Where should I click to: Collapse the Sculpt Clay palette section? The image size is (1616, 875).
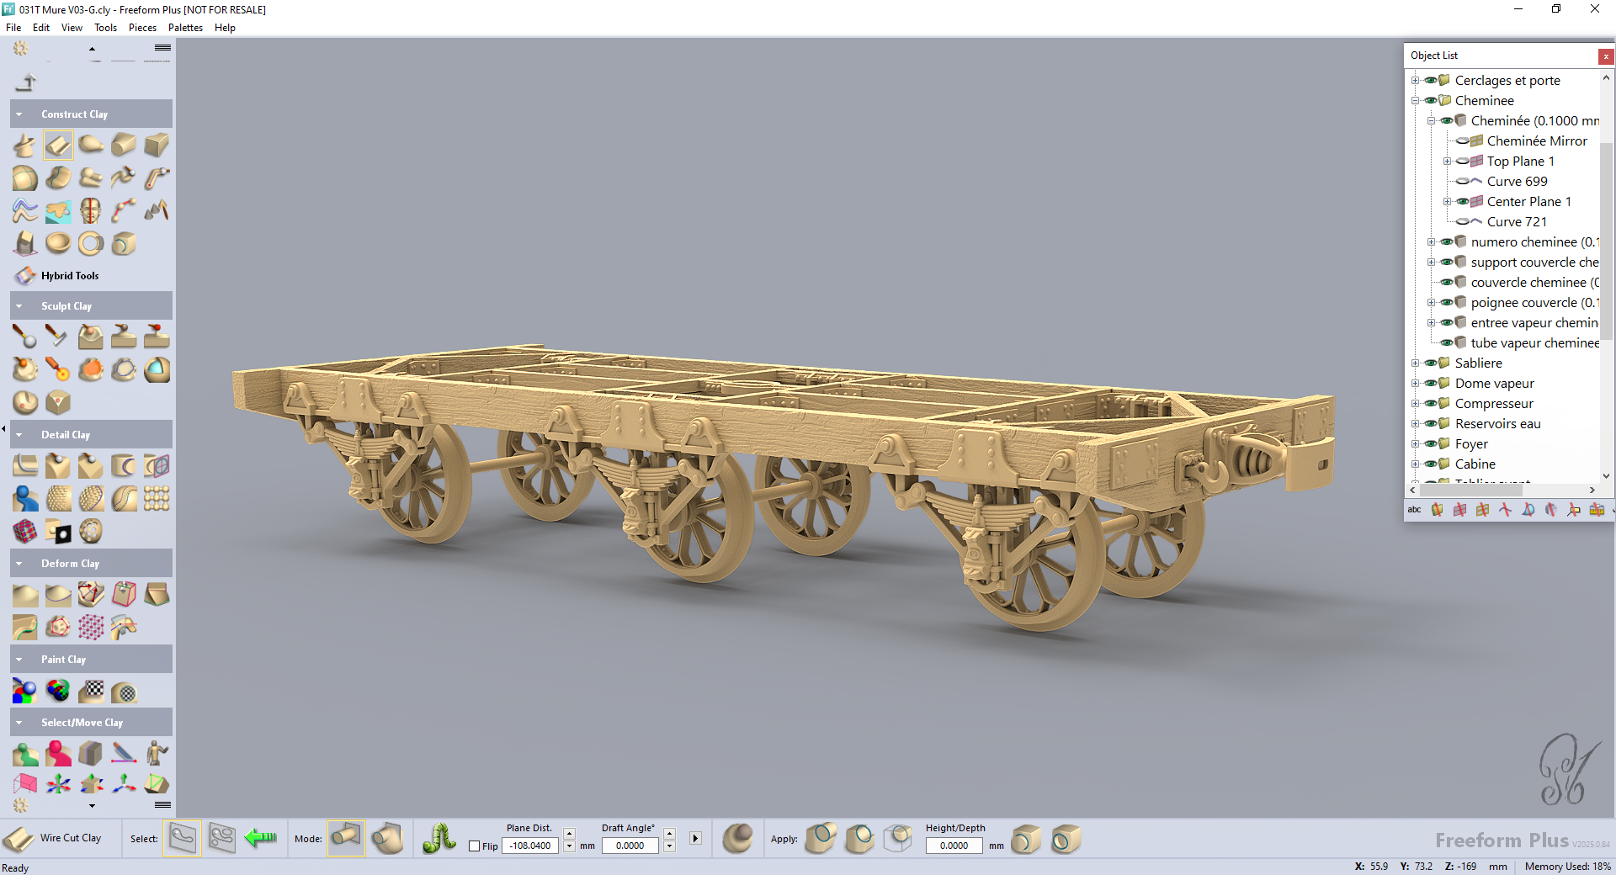[19, 306]
